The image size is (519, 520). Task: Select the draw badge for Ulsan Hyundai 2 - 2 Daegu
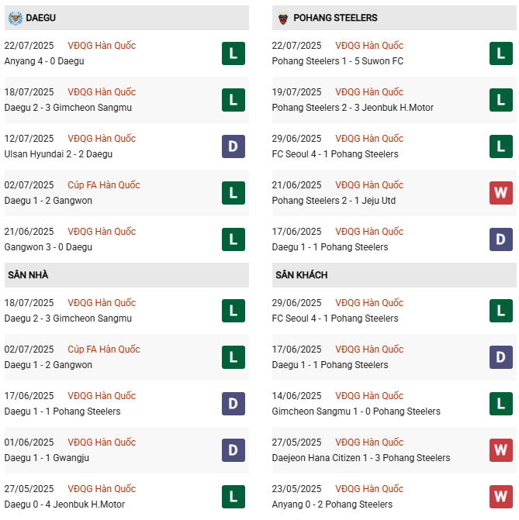pos(233,146)
